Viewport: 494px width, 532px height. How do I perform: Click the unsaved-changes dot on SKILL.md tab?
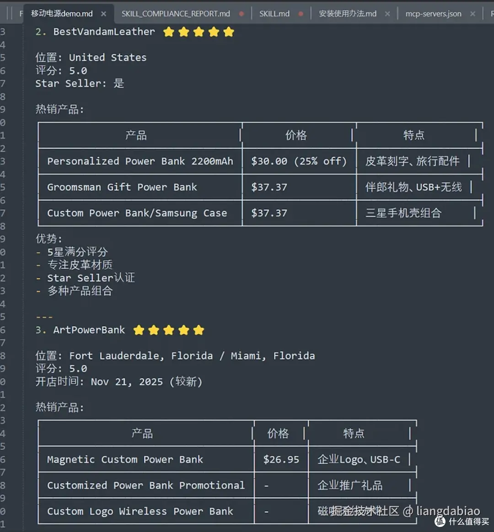tap(300, 14)
